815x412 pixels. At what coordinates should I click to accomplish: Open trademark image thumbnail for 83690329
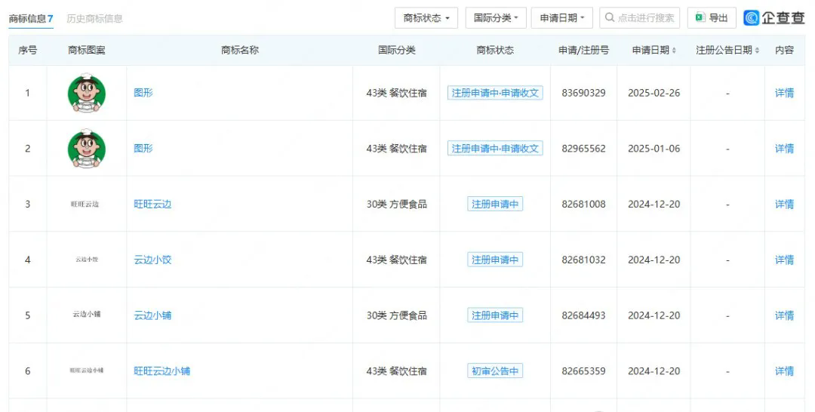point(87,93)
